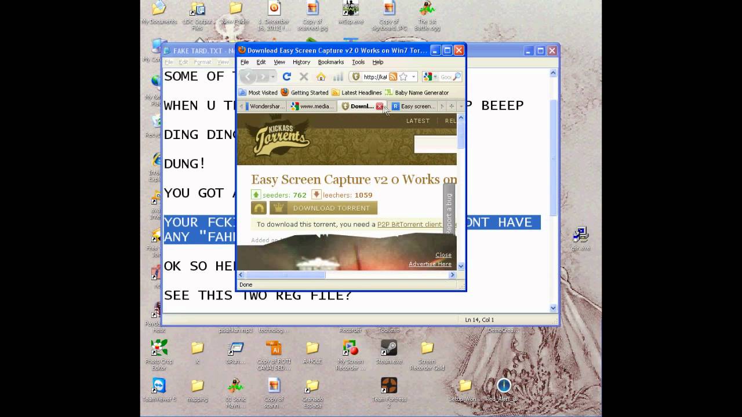Click the Firefox address bar URL field
742x417 pixels.
coord(375,76)
